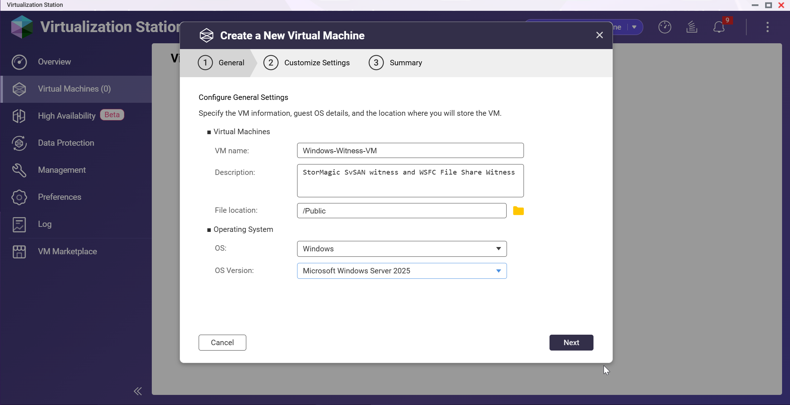This screenshot has height=405, width=790.
Task: Click the VM name input field
Action: pyautogui.click(x=410, y=150)
